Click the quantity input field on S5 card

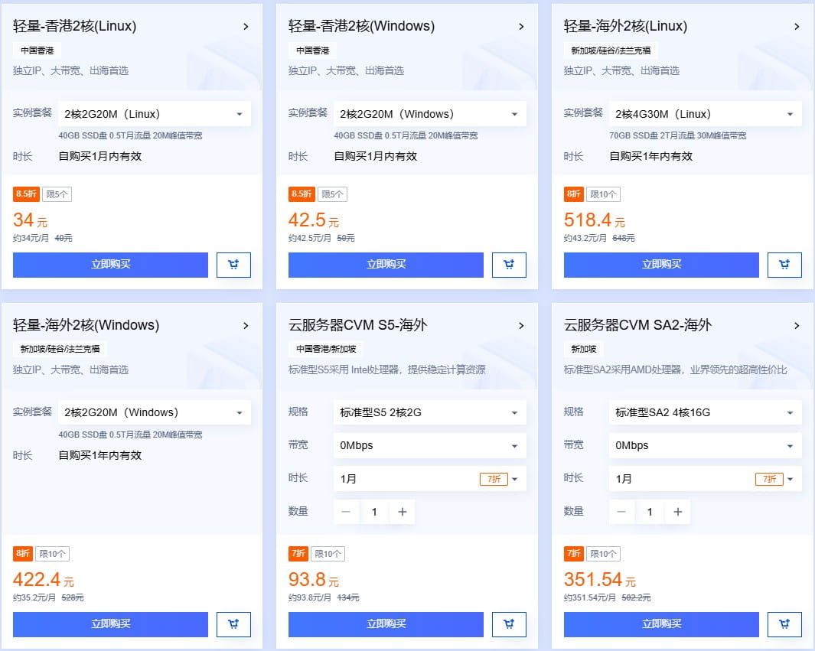pos(374,512)
